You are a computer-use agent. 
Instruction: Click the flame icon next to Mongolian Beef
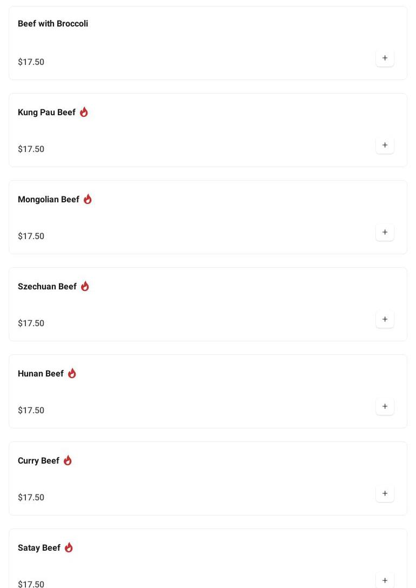88,199
